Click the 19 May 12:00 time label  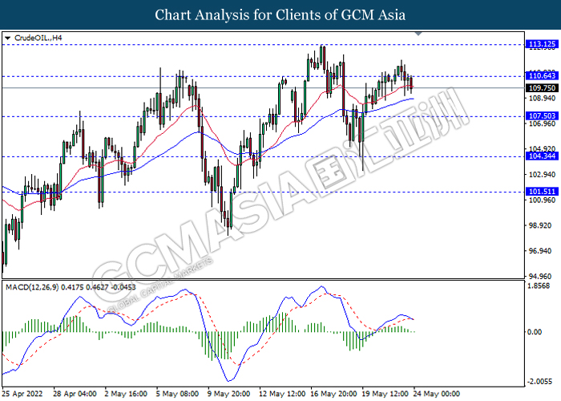(x=385, y=394)
